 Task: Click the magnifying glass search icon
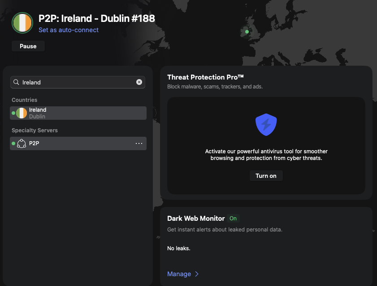[16, 82]
